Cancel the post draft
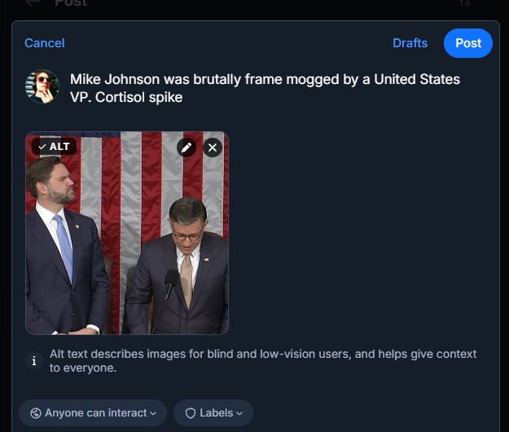 pyautogui.click(x=45, y=43)
